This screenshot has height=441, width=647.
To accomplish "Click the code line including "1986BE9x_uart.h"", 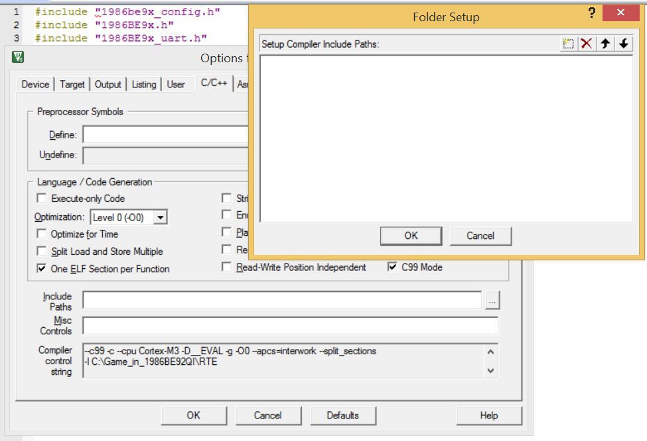I will point(121,38).
